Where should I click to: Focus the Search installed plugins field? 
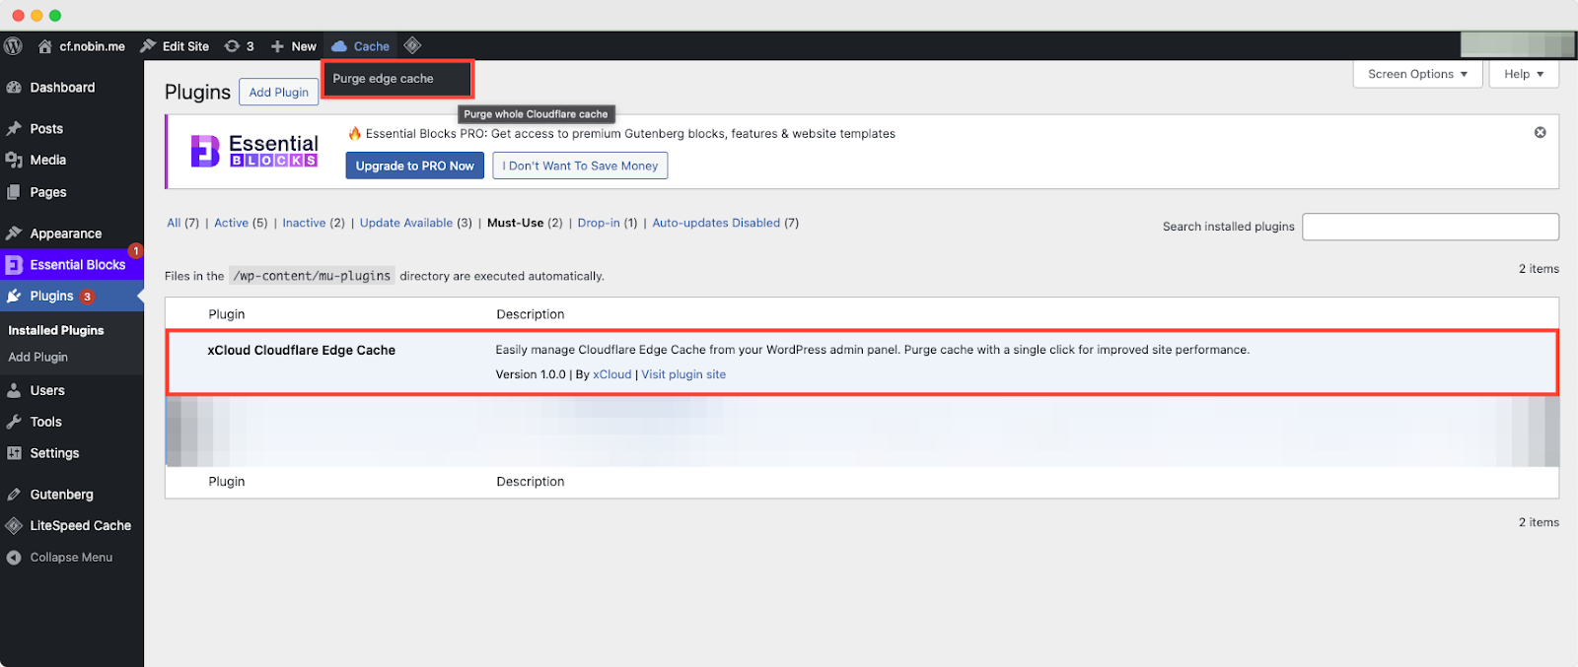(1429, 227)
